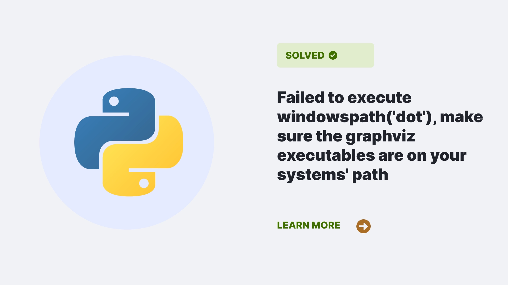Click the SOLVED status icon

point(332,55)
